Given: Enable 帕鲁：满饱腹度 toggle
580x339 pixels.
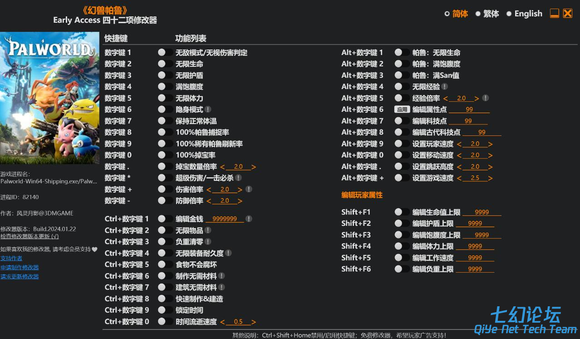Looking at the screenshot, I should [x=402, y=64].
